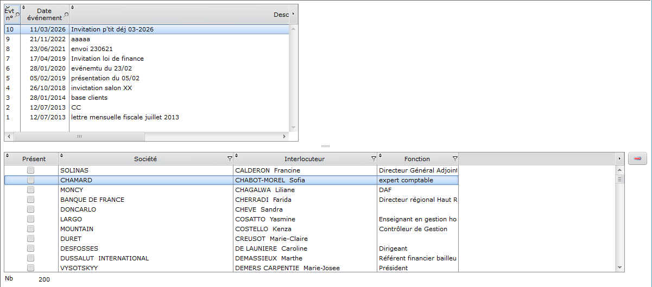Check Présent box for DURET
The height and width of the screenshot is (287, 652).
[x=31, y=239]
